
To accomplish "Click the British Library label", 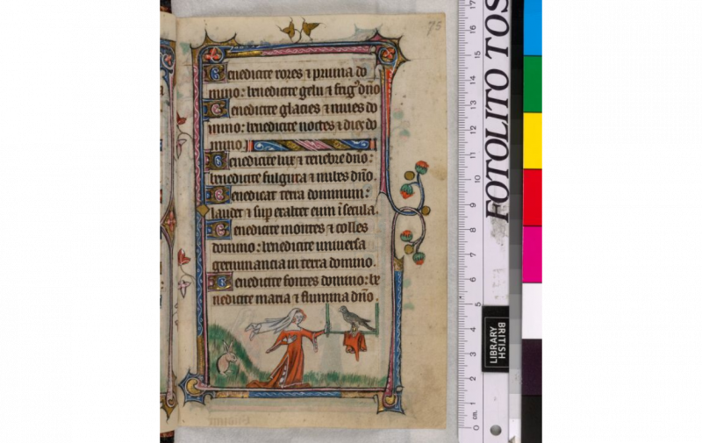I will [495, 338].
